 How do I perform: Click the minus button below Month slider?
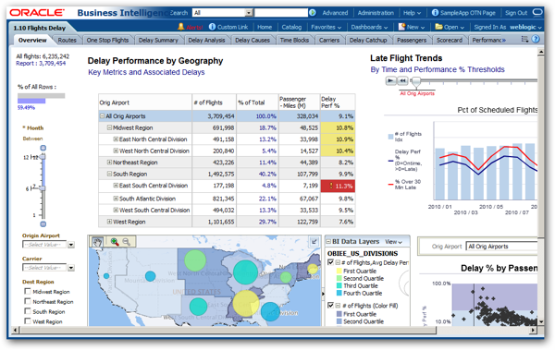tap(43, 223)
